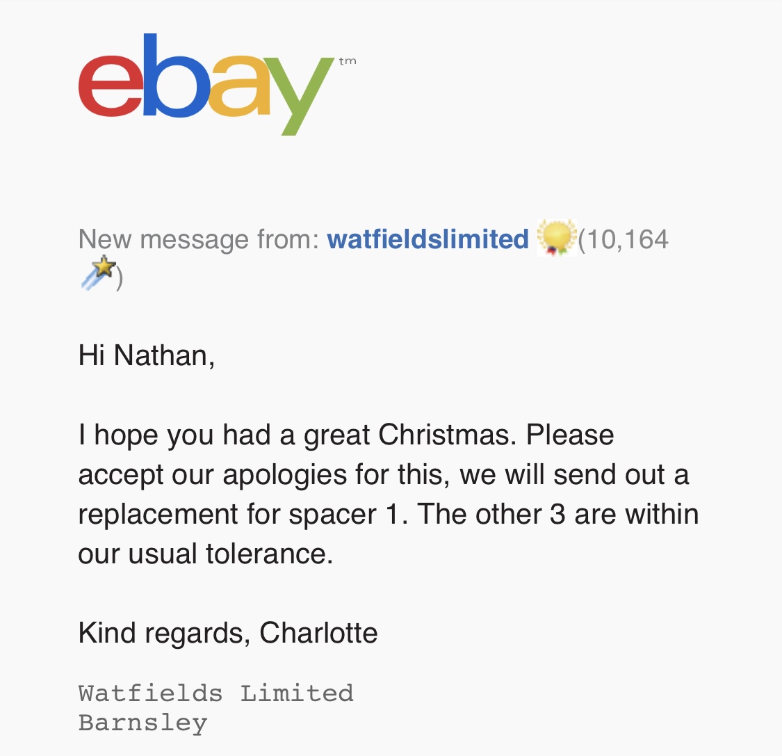Click the 'Barnsley' location text

142,723
